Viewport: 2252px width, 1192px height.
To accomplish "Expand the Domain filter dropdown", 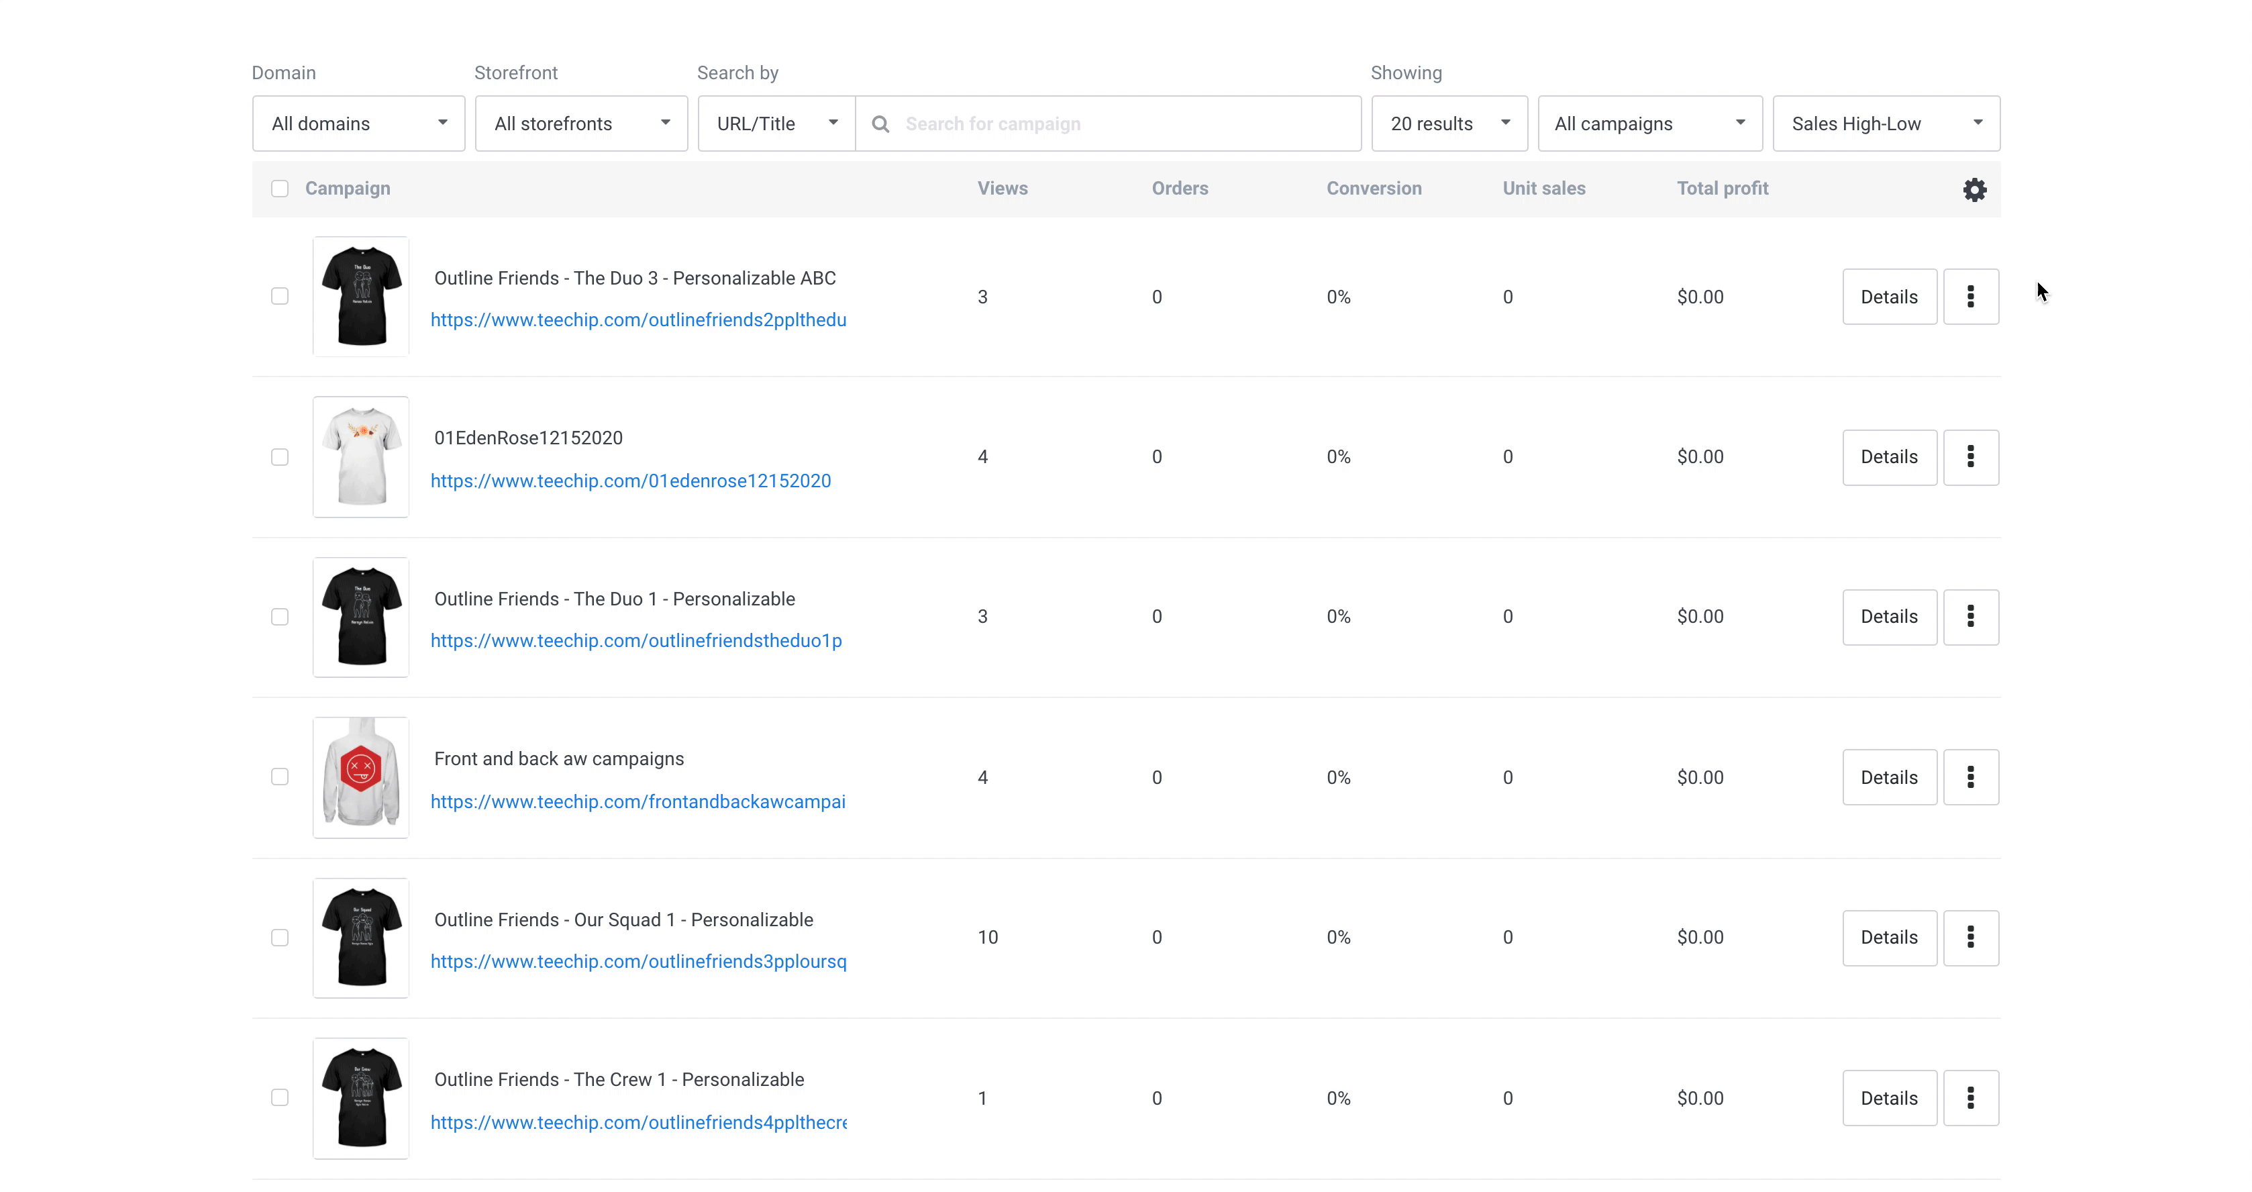I will coord(358,123).
